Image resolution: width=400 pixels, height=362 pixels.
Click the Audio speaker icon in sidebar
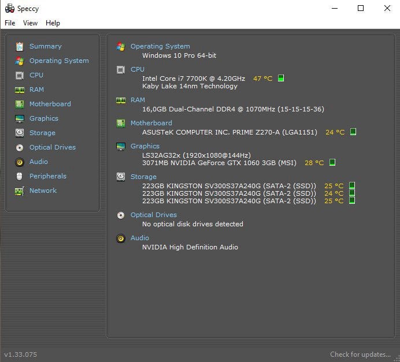pyautogui.click(x=20, y=162)
